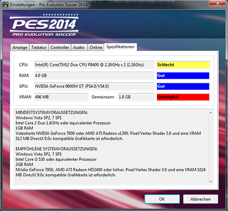Click the Gemeinsam 1.8 GB field
Viewport: 228px width, 211px height.
tap(136, 97)
